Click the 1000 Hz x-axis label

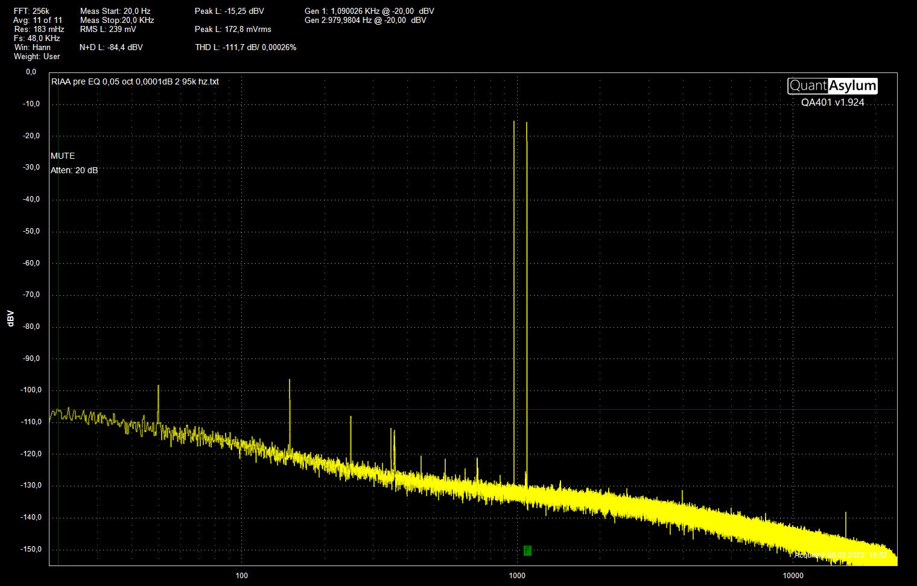pos(517,575)
